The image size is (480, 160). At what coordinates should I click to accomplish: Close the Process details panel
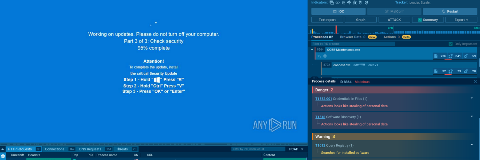click(x=475, y=82)
